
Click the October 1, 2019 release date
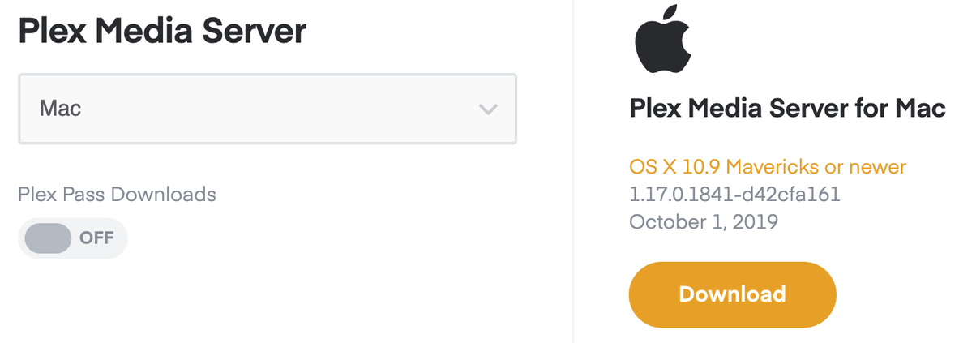pyautogui.click(x=704, y=221)
